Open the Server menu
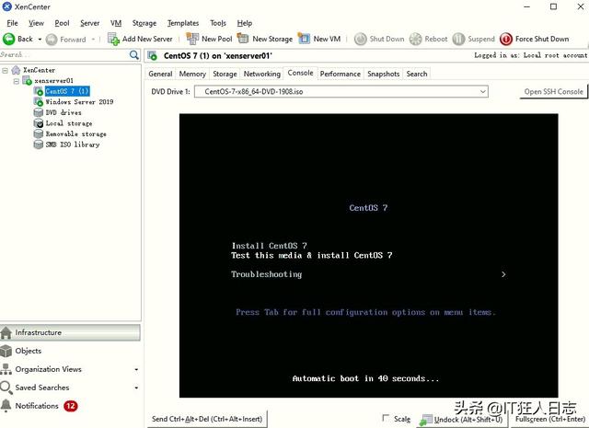The height and width of the screenshot is (428, 589). coord(90,23)
